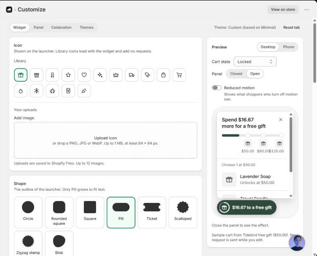Select the Zigzag stamp launcher shape
The height and width of the screenshot is (256, 317).
click(28, 244)
